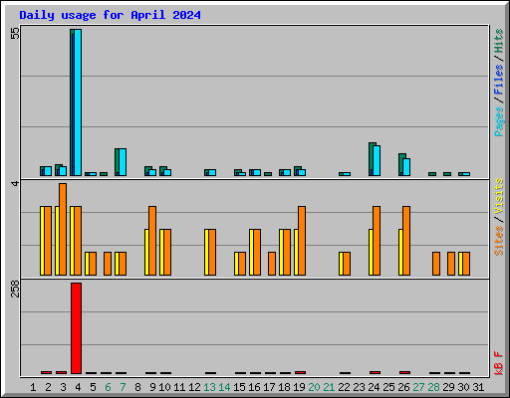Click green day label '28'
The height and width of the screenshot is (398, 510).
[x=433, y=387]
